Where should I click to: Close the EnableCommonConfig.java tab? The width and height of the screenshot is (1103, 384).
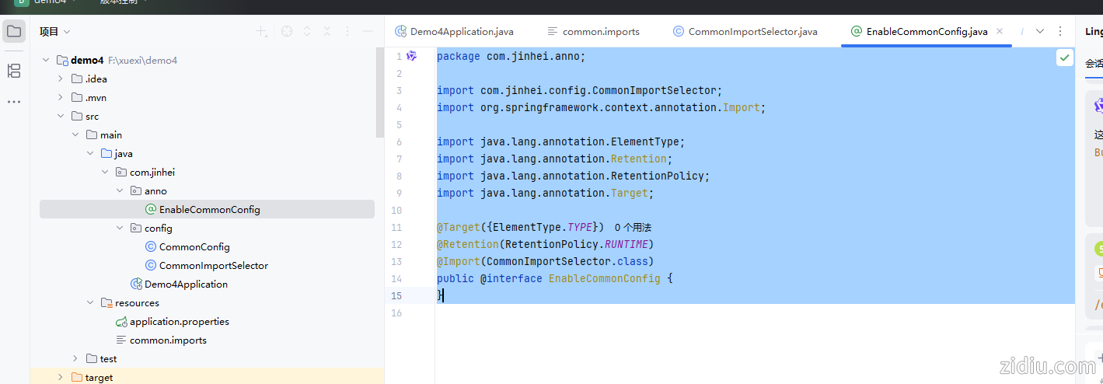pos(1000,32)
